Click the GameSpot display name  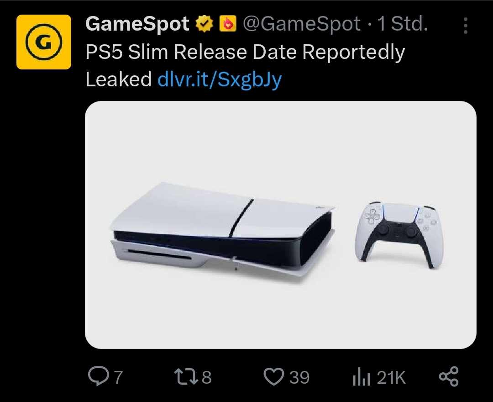point(137,24)
